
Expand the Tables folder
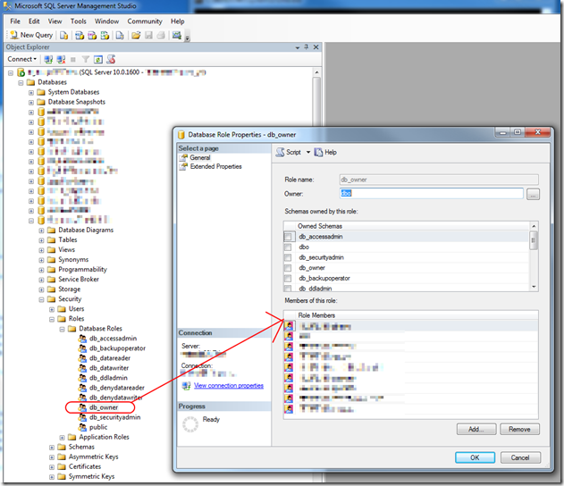41,240
